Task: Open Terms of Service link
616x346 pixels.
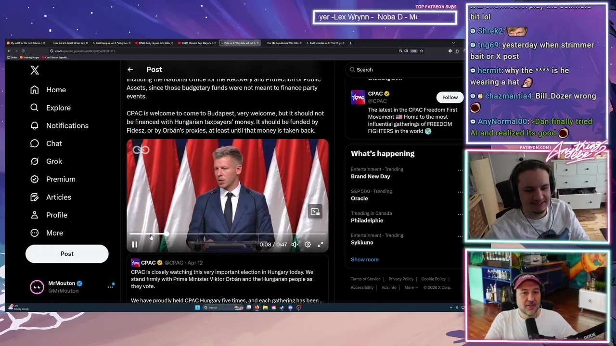Action: (x=365, y=279)
